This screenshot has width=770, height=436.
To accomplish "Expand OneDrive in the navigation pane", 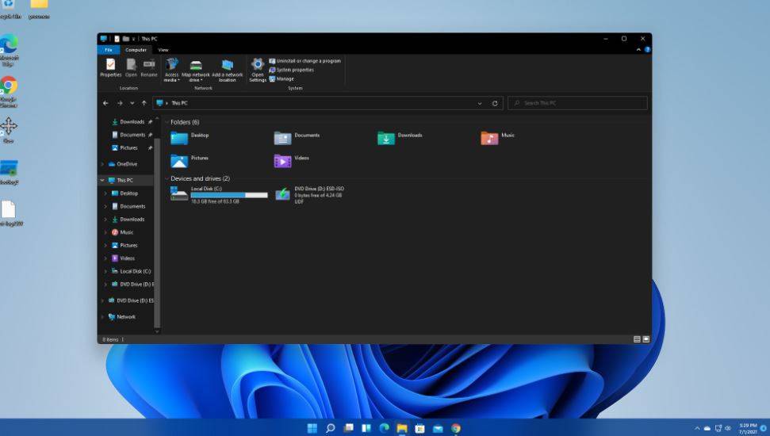I will click(x=102, y=164).
